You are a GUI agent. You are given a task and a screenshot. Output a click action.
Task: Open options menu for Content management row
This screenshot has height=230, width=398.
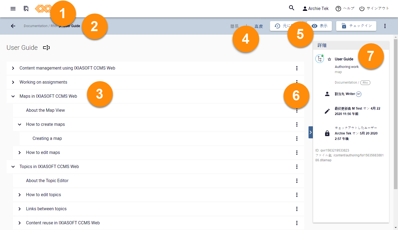(297, 68)
